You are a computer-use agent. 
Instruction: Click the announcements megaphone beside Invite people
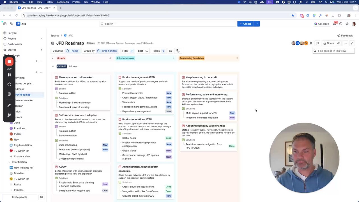point(41,197)
